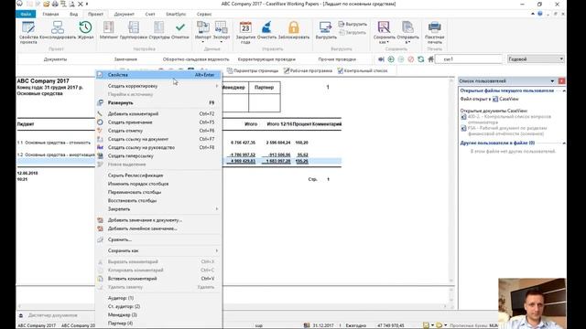The image size is (586, 329).
Task: Choose Создать примечание menu entry
Action: point(158,122)
